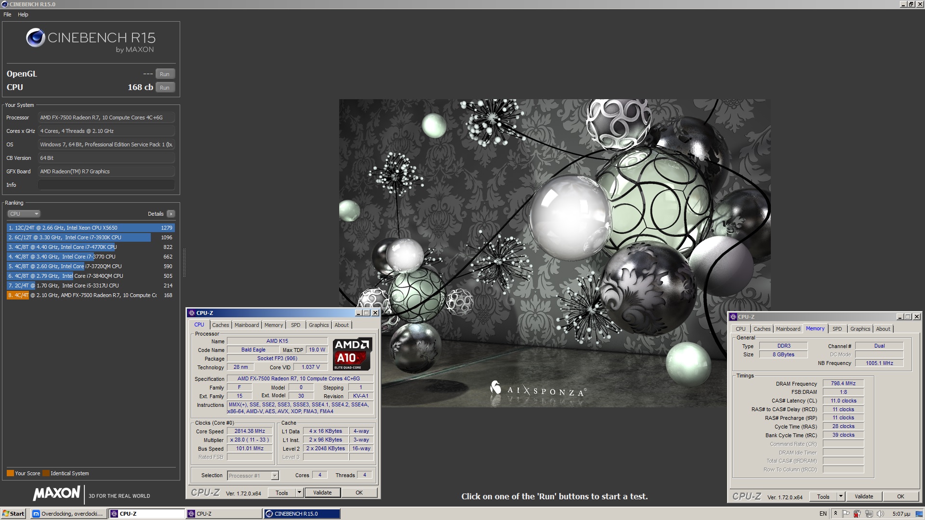
Task: Activate second CPU-Z taskbar button
Action: (x=224, y=514)
